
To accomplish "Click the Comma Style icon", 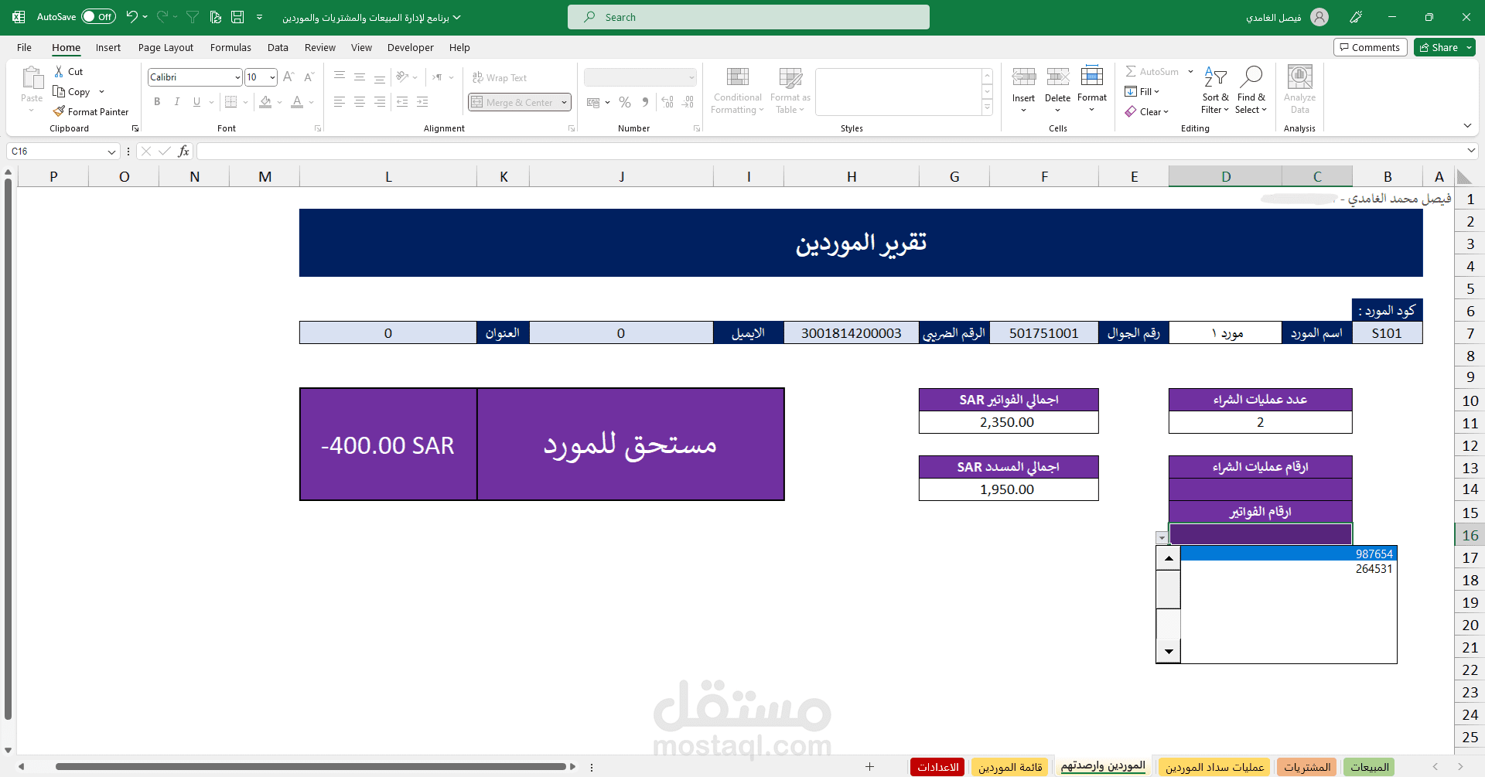I will 645,101.
